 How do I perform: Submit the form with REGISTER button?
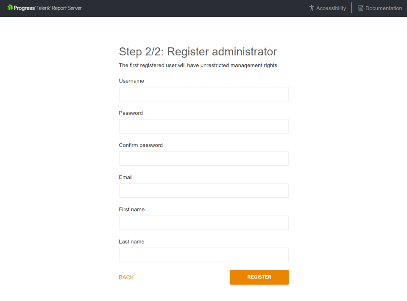click(x=259, y=277)
